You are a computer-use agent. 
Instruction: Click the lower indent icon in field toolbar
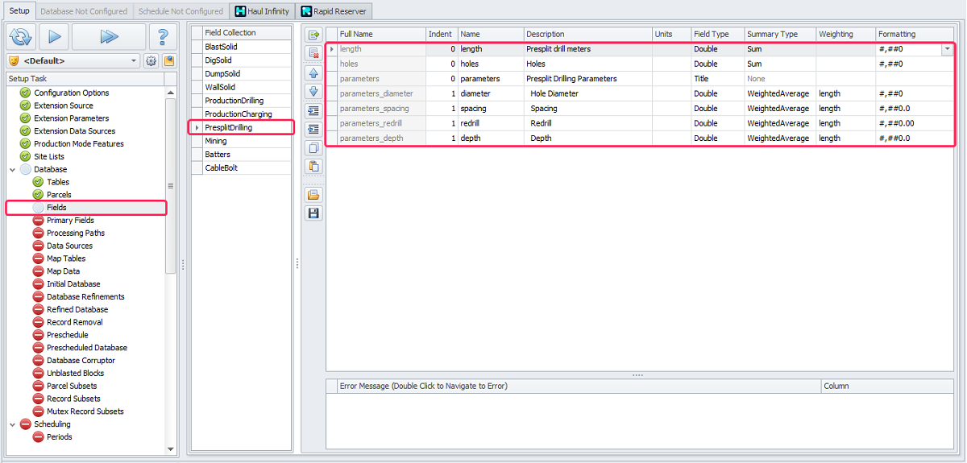(313, 129)
